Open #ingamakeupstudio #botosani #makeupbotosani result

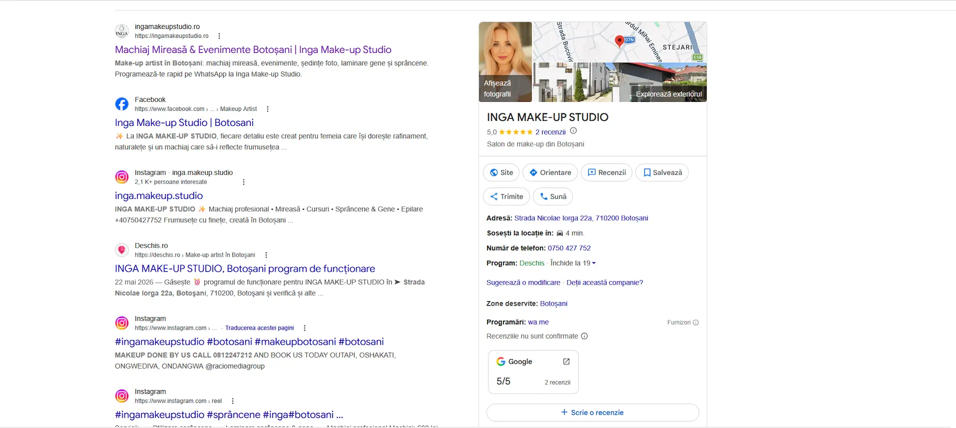249,342
